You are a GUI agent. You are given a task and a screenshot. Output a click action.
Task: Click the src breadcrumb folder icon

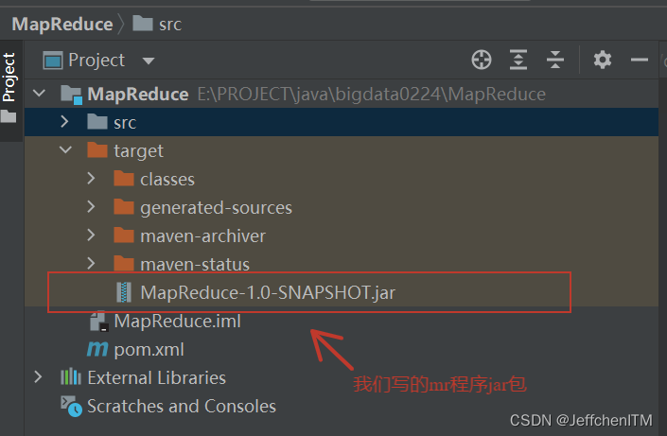pos(143,24)
